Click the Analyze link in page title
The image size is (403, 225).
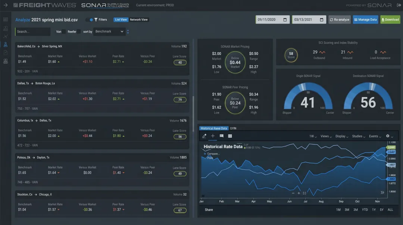23,20
